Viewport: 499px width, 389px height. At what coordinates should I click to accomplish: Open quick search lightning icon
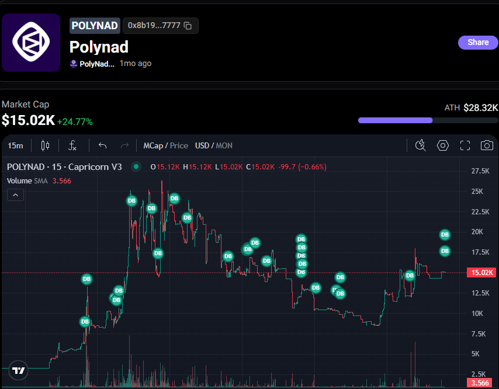(x=420, y=145)
